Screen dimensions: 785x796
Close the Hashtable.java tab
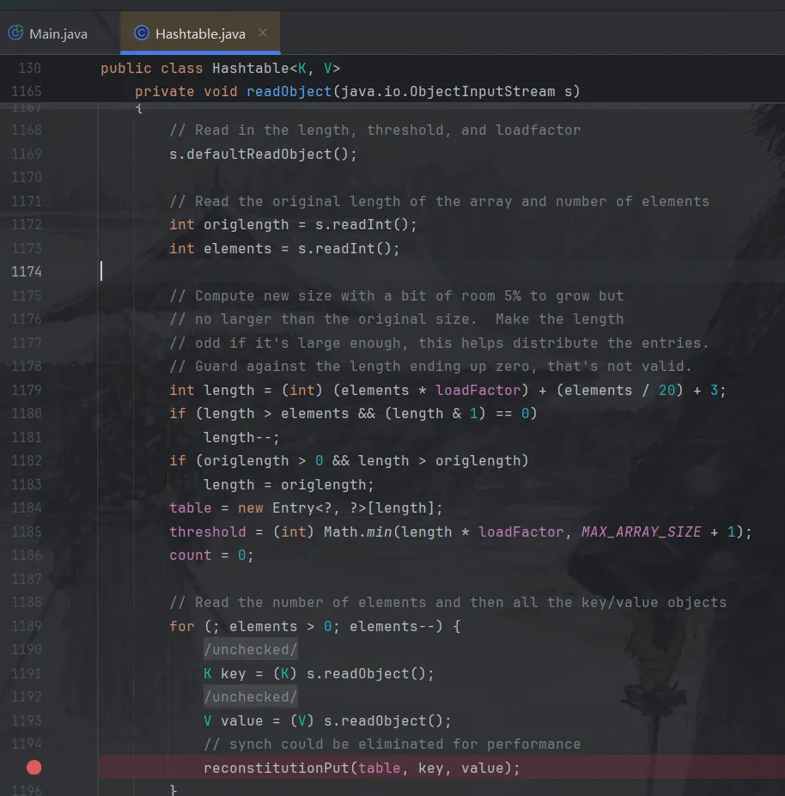click(x=262, y=33)
